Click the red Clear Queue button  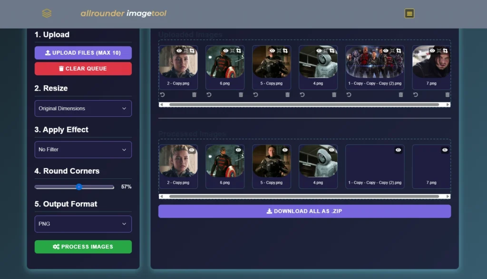point(83,68)
